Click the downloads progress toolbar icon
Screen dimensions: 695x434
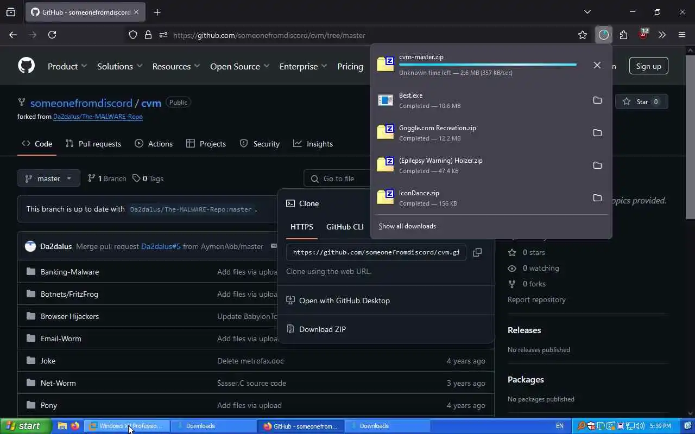604,35
